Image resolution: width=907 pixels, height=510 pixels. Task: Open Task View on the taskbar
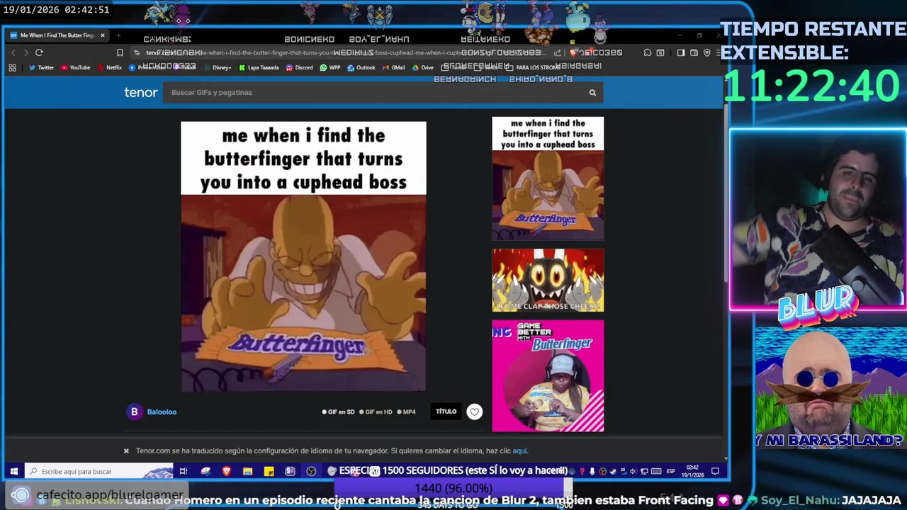[x=183, y=471]
